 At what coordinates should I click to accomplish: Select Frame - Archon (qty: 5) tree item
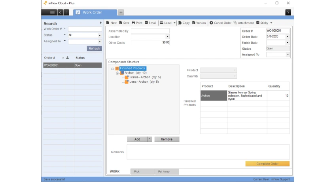[x=145, y=77]
